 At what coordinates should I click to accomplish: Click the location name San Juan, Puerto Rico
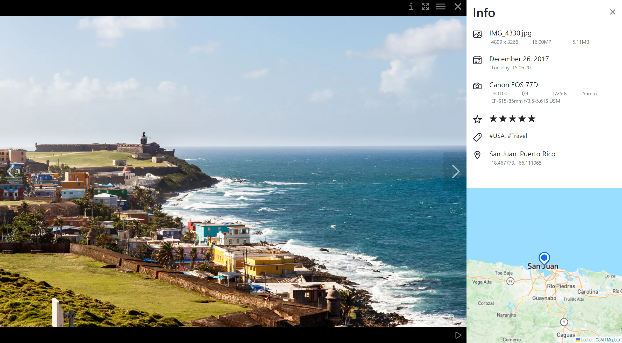522,154
